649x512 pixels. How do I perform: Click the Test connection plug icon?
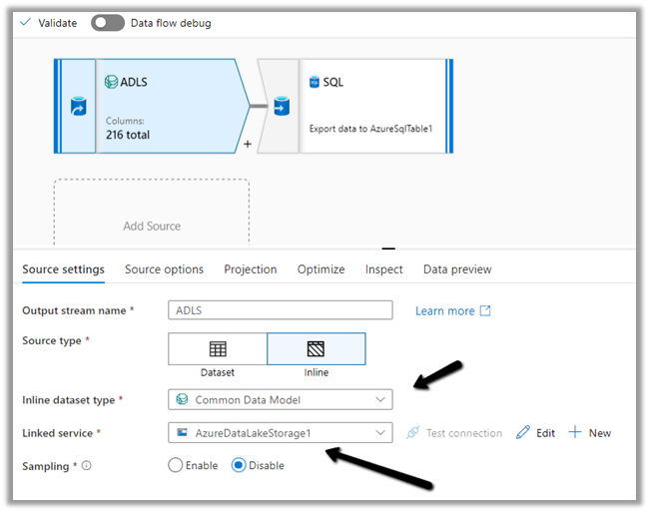410,433
